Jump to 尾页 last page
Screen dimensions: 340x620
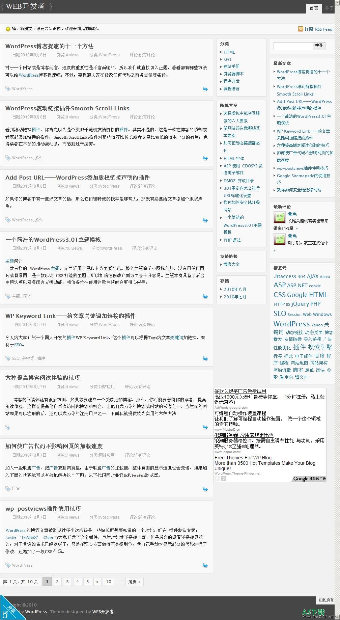coord(135,582)
